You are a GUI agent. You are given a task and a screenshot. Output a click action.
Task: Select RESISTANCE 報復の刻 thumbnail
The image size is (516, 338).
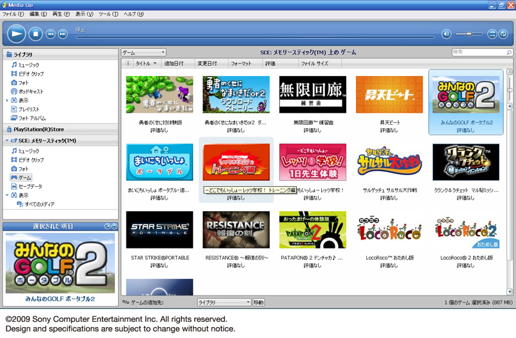click(236, 230)
